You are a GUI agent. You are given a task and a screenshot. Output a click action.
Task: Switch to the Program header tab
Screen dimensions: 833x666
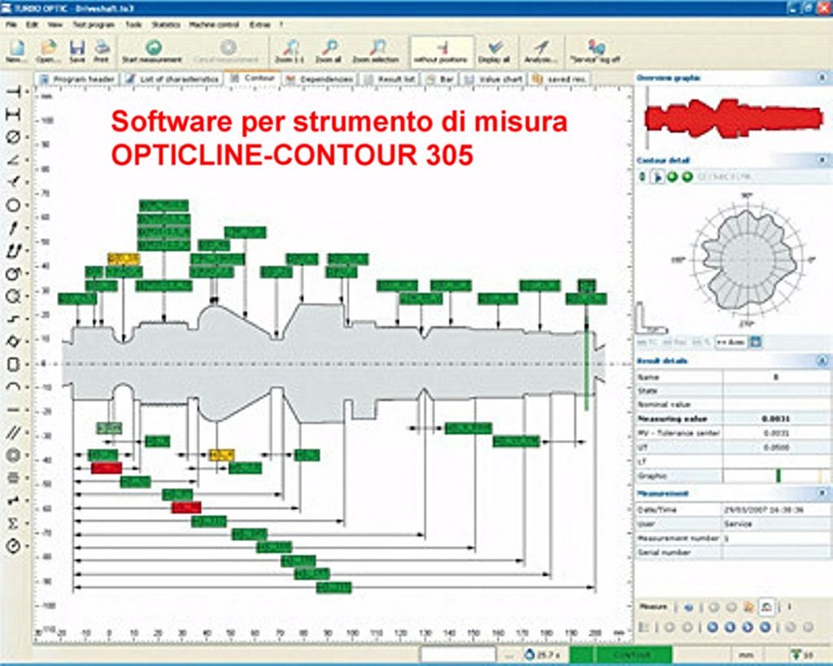77,79
